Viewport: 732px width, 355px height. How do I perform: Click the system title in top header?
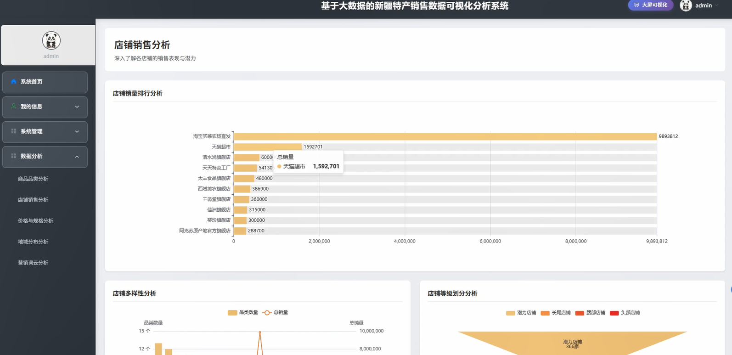(x=415, y=6)
